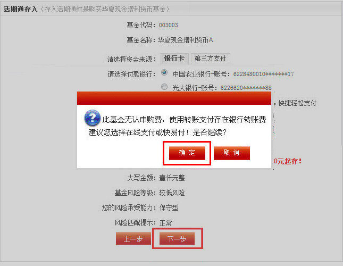
Task: Click the 较低风险 risk level value
Action: coord(172,193)
